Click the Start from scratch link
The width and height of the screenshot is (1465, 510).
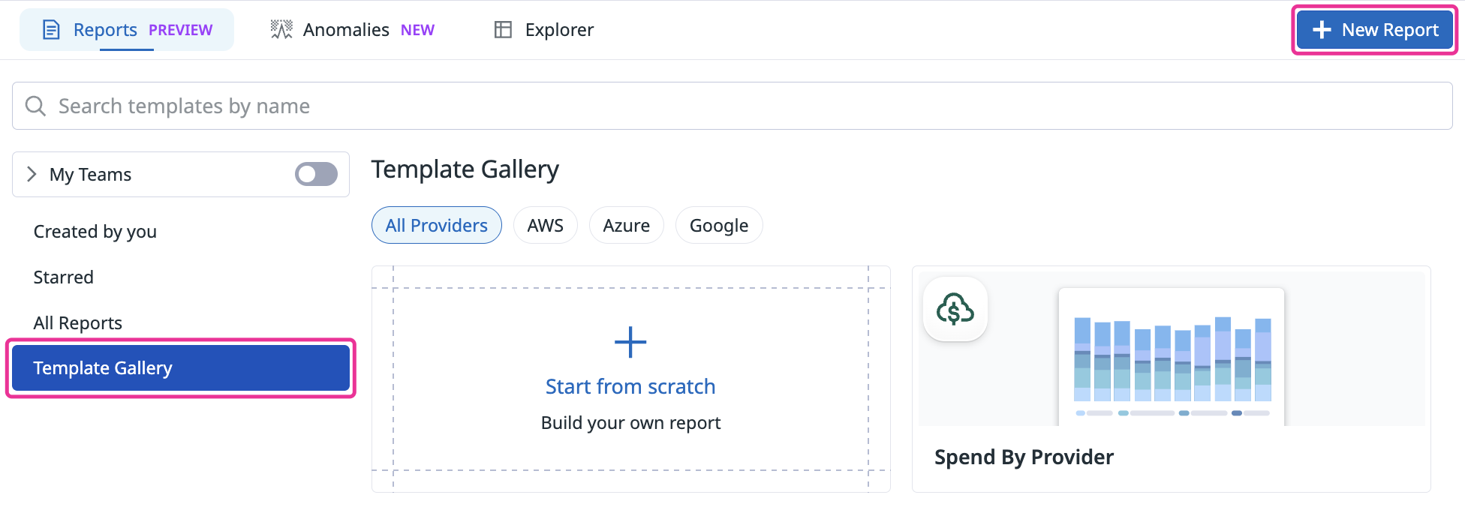630,386
